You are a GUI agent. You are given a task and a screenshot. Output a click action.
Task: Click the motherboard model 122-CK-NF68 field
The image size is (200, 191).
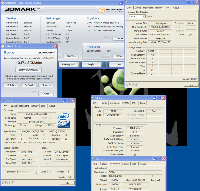125,176
